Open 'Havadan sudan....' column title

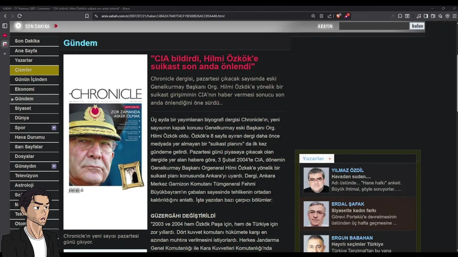click(x=351, y=177)
